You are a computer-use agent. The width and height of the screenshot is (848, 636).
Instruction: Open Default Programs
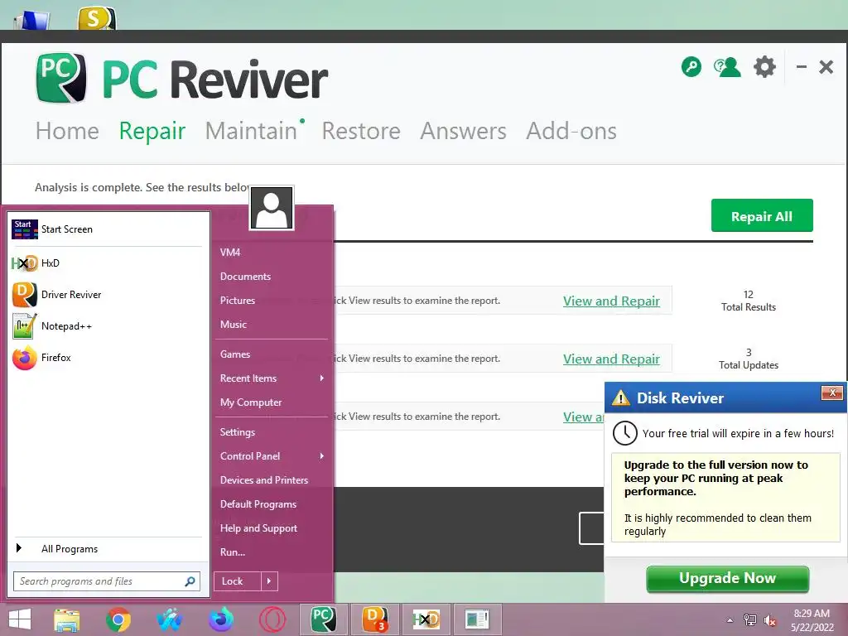[x=258, y=504]
